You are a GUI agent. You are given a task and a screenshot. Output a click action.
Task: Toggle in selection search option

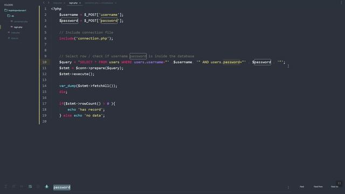38,186
